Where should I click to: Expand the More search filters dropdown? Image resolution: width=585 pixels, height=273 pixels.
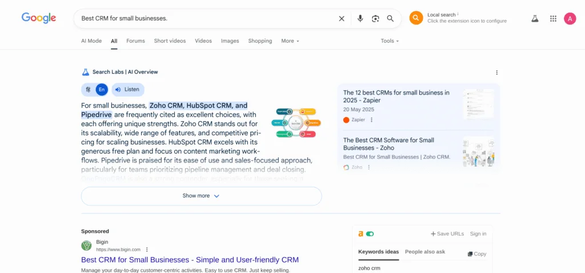point(290,41)
